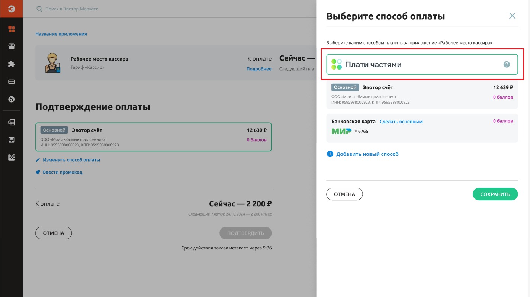
Task: Click the Изменить способ оплаты link
Action: [71, 160]
